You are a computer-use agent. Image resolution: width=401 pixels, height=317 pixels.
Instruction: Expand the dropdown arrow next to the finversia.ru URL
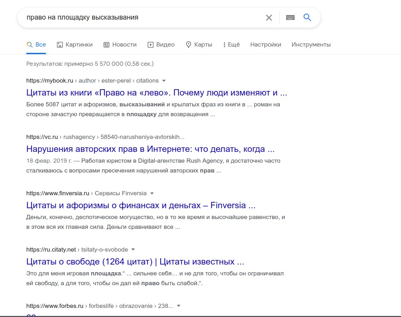coord(152,193)
